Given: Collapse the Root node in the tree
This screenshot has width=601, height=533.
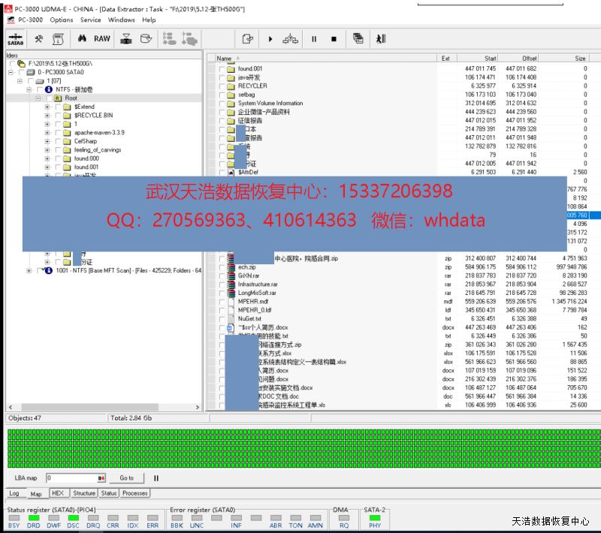Looking at the screenshot, I should tap(38, 98).
